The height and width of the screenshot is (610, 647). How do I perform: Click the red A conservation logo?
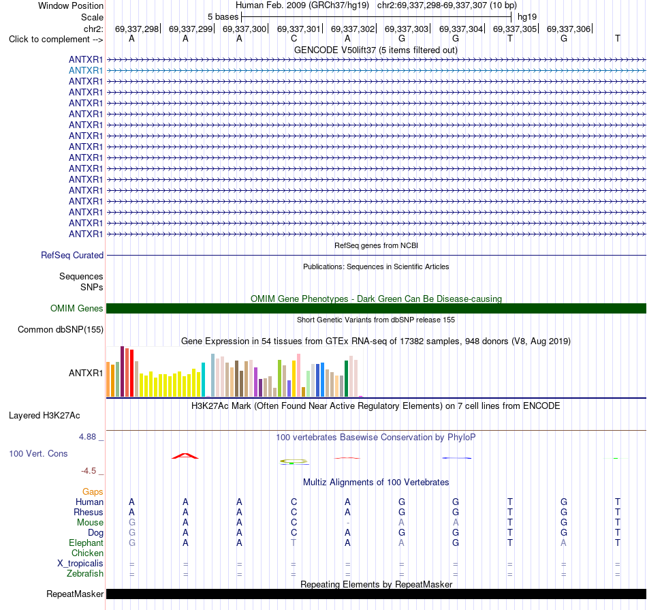click(185, 456)
